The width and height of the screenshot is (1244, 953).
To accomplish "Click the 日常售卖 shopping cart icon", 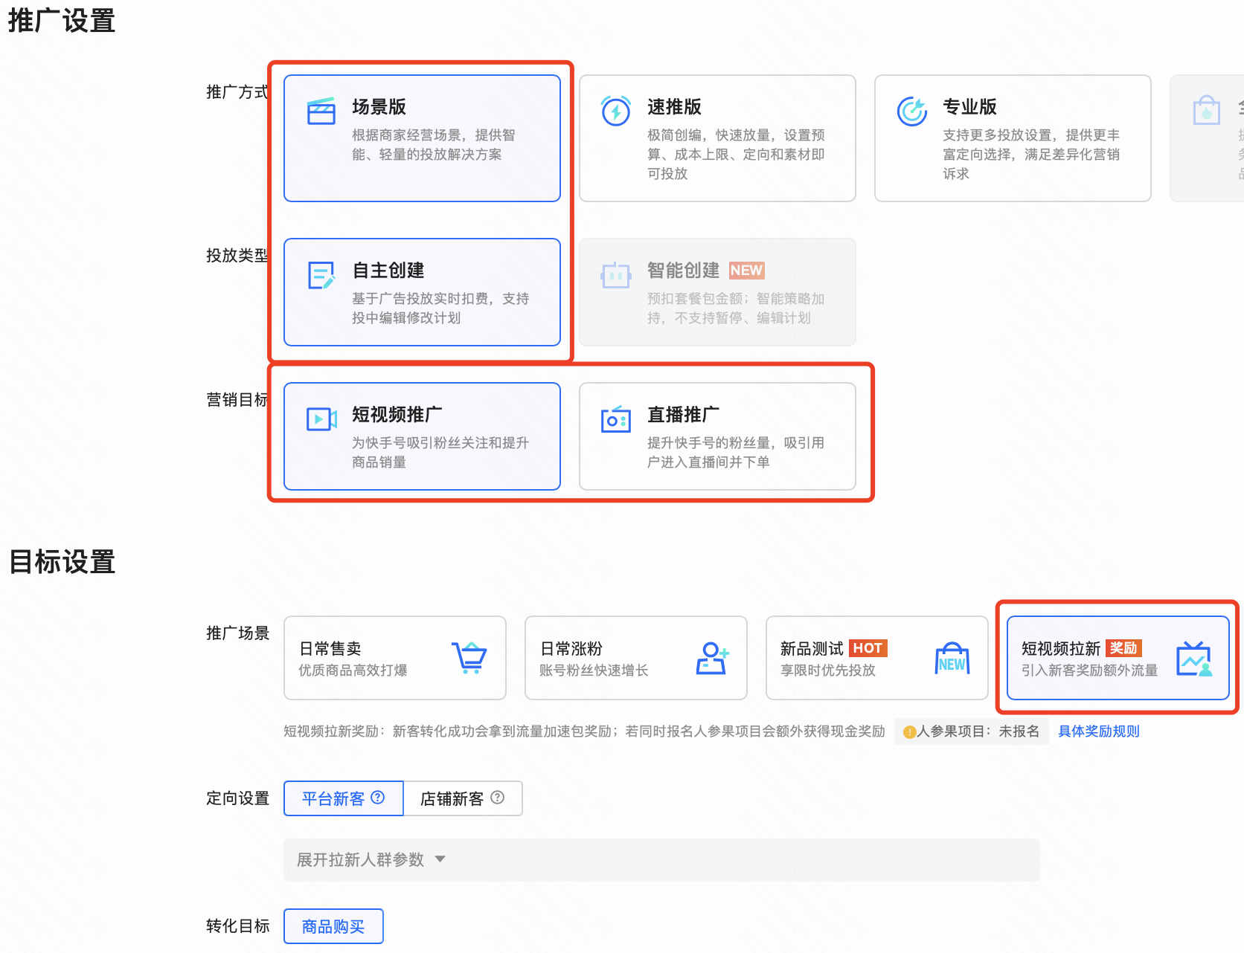I will pyautogui.click(x=469, y=658).
